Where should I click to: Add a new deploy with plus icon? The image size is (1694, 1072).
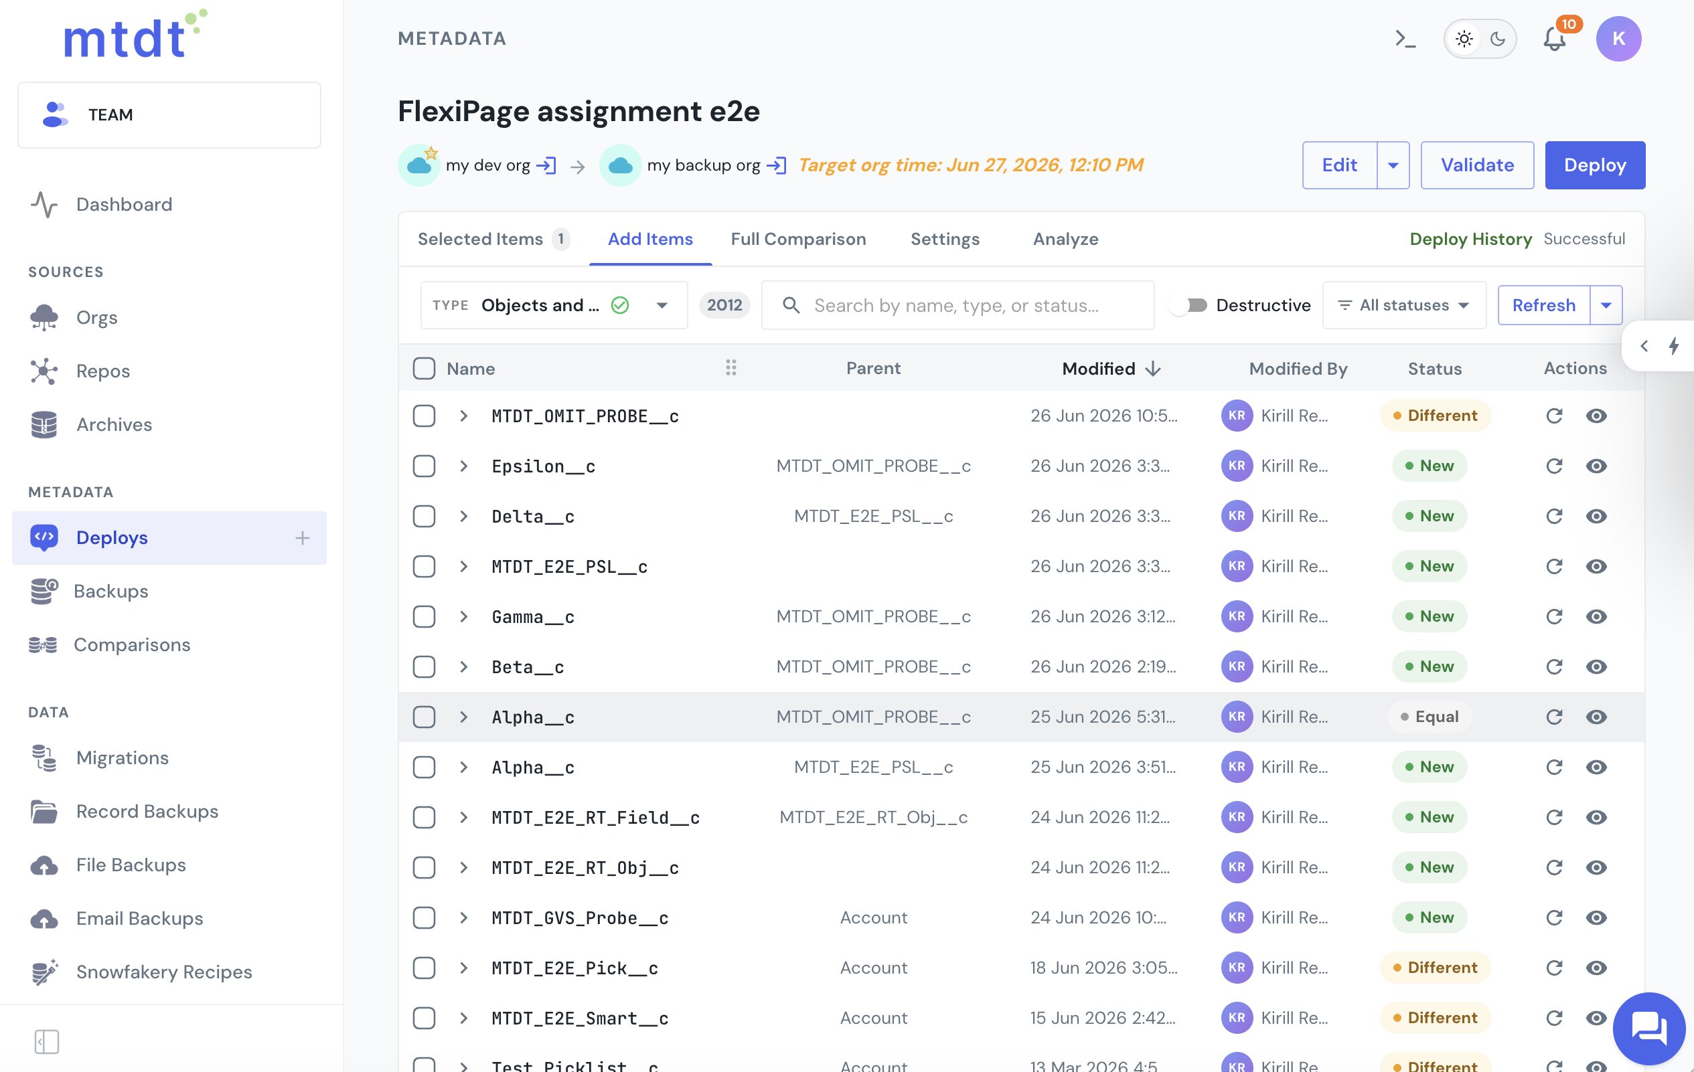coord(303,538)
